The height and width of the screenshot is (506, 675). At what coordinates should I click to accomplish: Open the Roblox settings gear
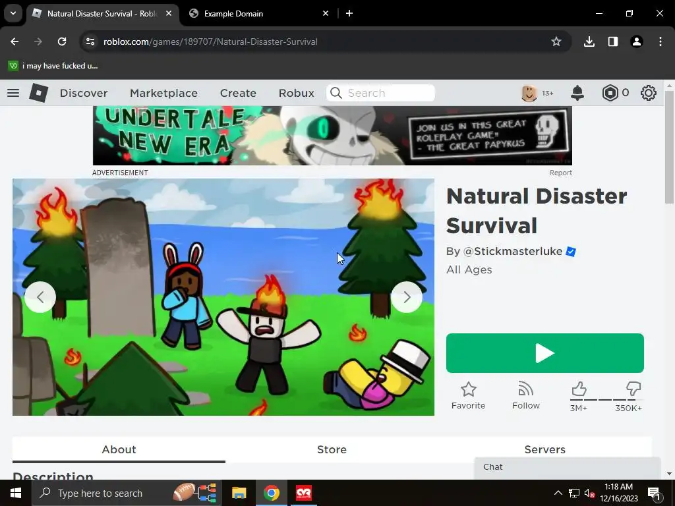[x=649, y=93]
